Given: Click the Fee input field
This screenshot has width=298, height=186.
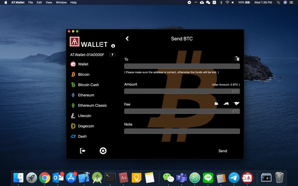Looking at the screenshot, I should pyautogui.click(x=182, y=111).
